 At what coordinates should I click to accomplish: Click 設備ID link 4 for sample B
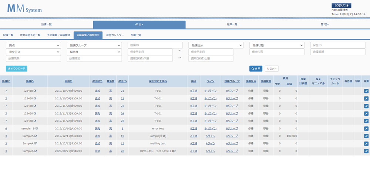point(6,129)
